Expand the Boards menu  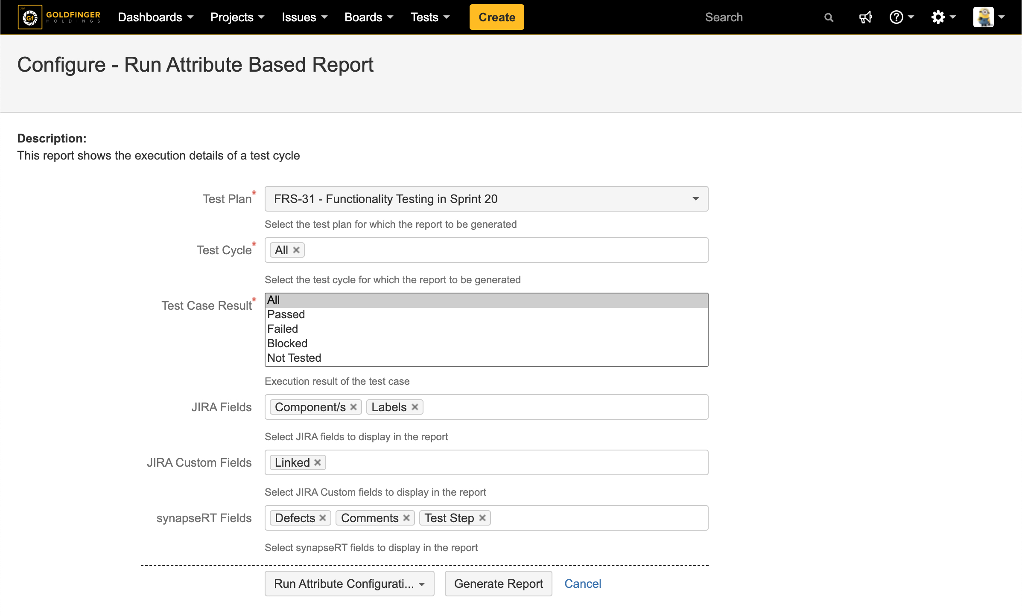coord(368,17)
